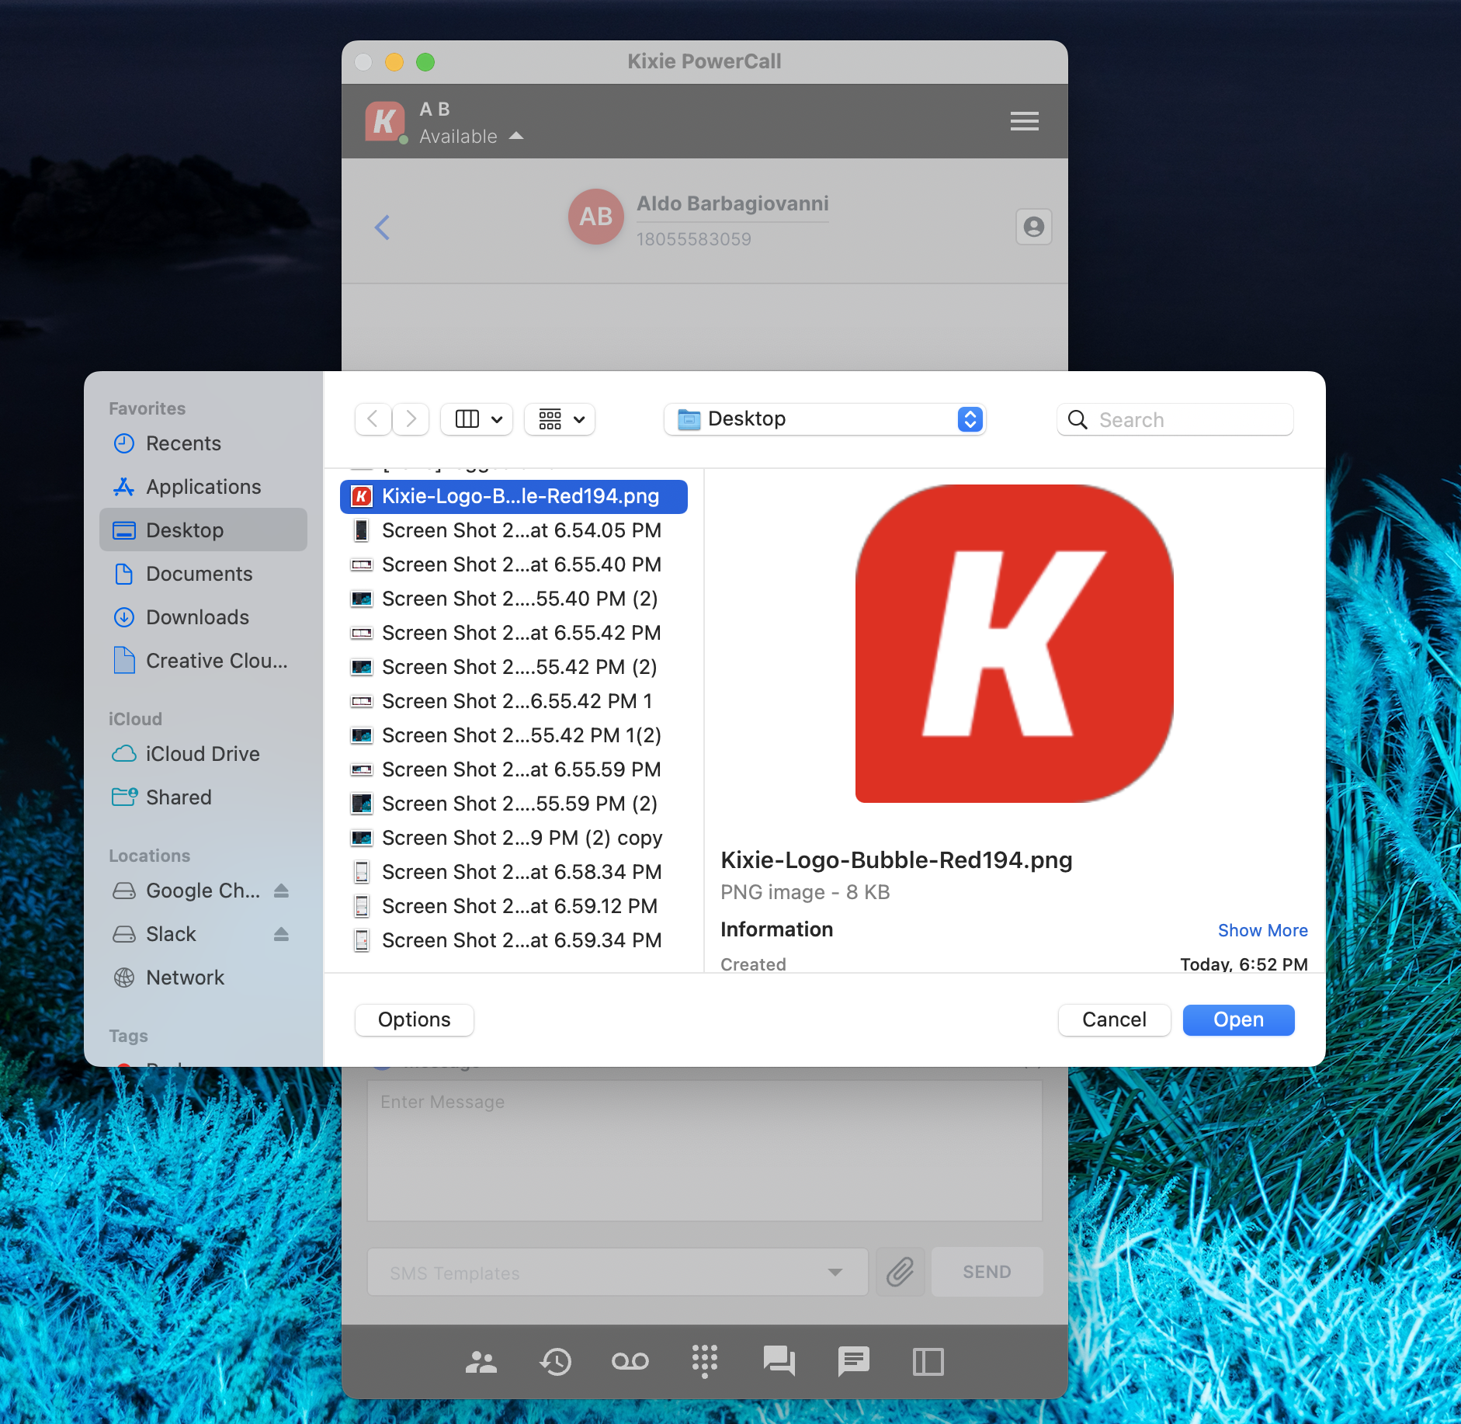This screenshot has height=1424, width=1461.
Task: Click into the Enter Message field
Action: (705, 1151)
